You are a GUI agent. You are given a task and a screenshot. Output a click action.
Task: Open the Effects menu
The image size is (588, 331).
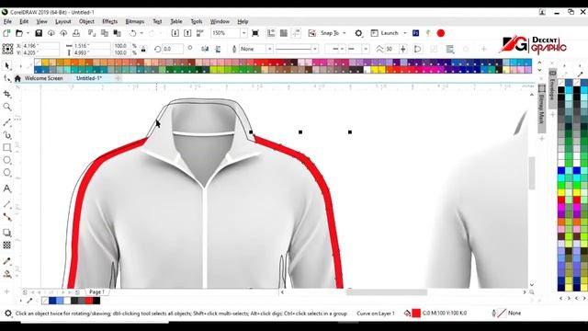110,21
